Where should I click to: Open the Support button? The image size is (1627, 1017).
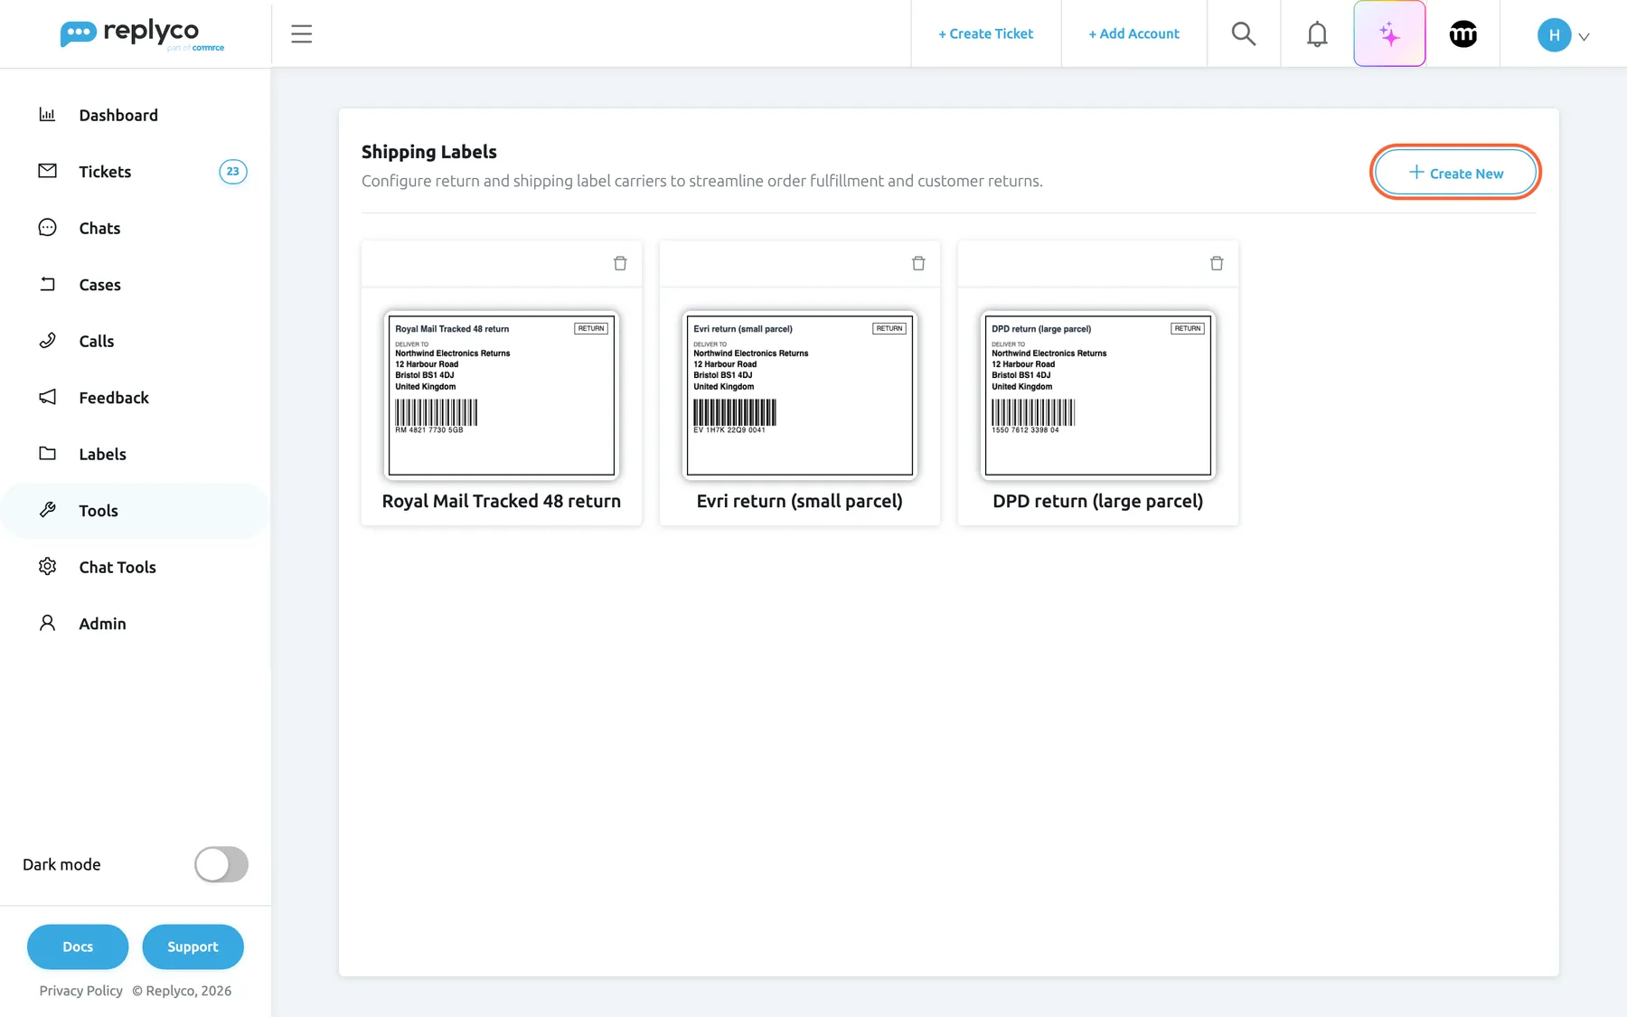pyautogui.click(x=193, y=946)
